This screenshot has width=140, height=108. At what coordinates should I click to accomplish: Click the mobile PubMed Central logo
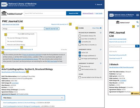(x=123, y=22)
